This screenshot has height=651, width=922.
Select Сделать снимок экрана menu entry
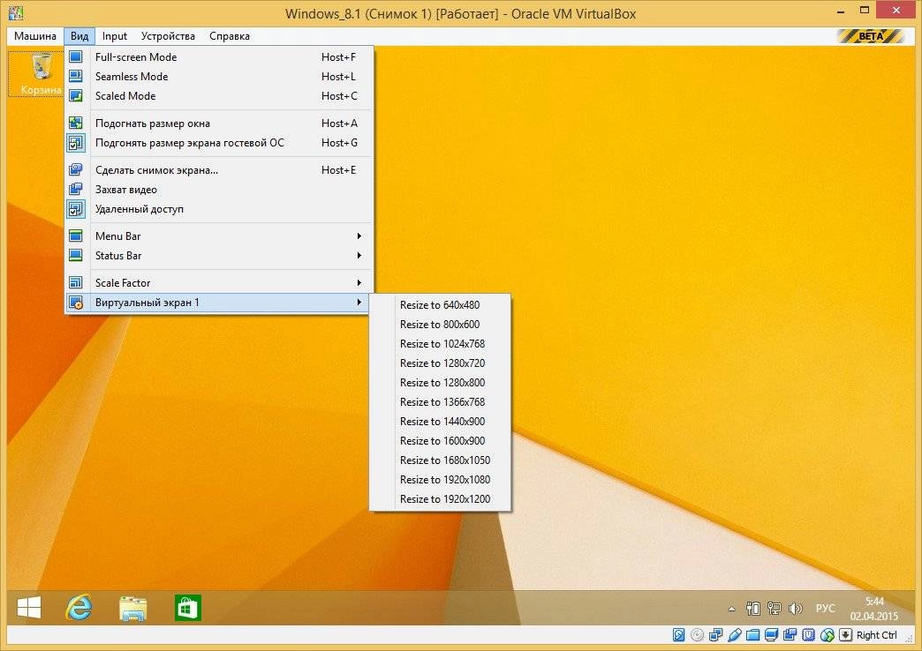coord(219,169)
